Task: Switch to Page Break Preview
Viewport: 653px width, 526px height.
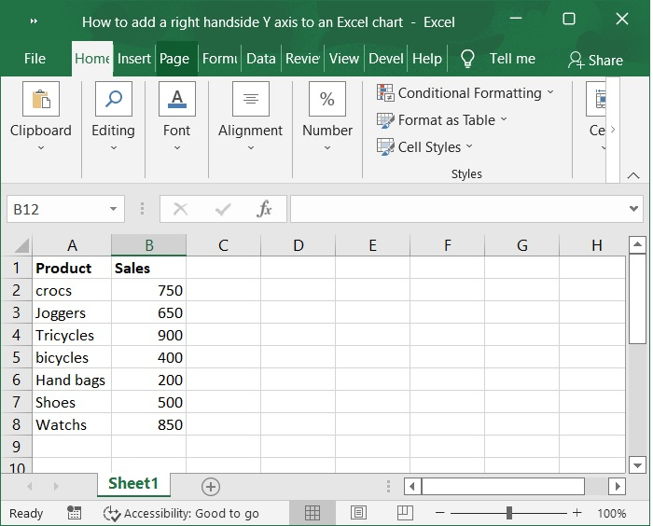Action: point(405,513)
